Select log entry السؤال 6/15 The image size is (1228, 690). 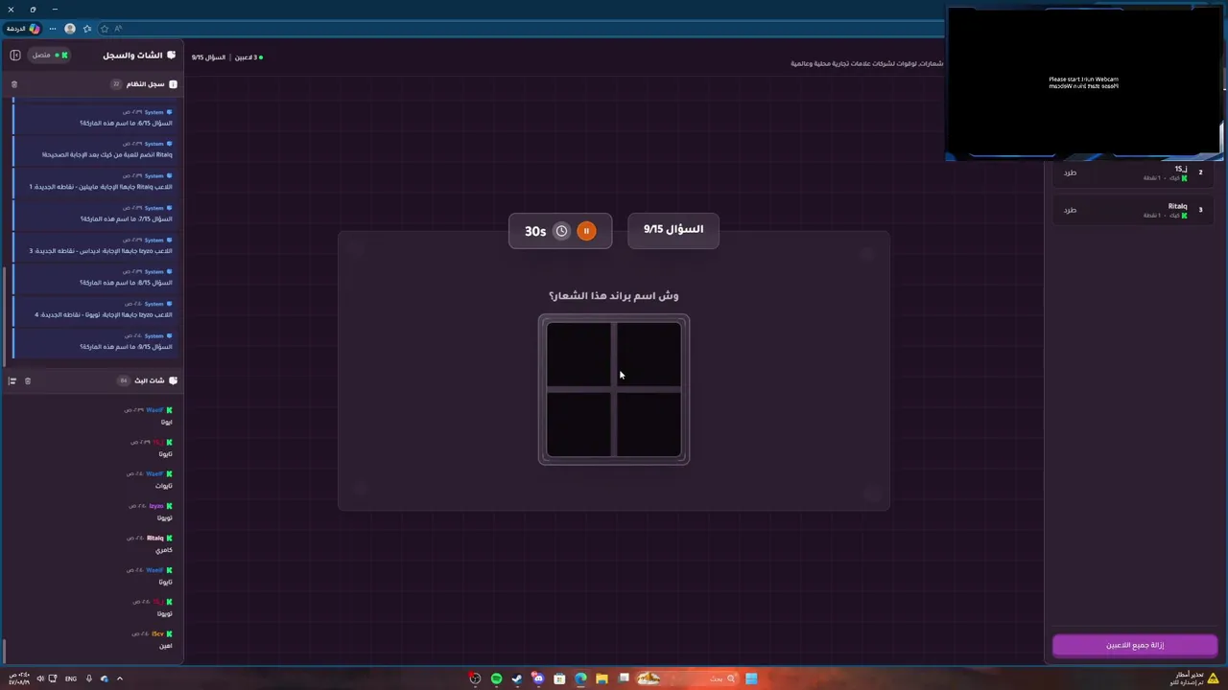pyautogui.click(x=93, y=118)
